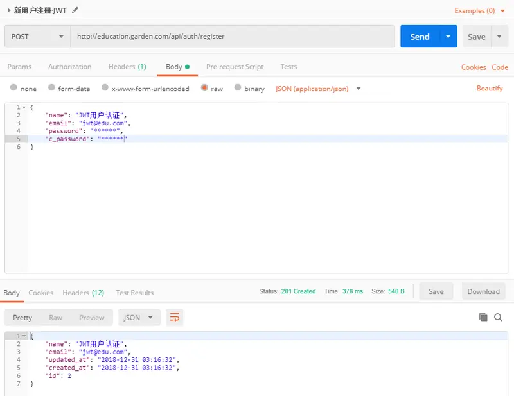Click the request URL input field

pyautogui.click(x=233, y=37)
